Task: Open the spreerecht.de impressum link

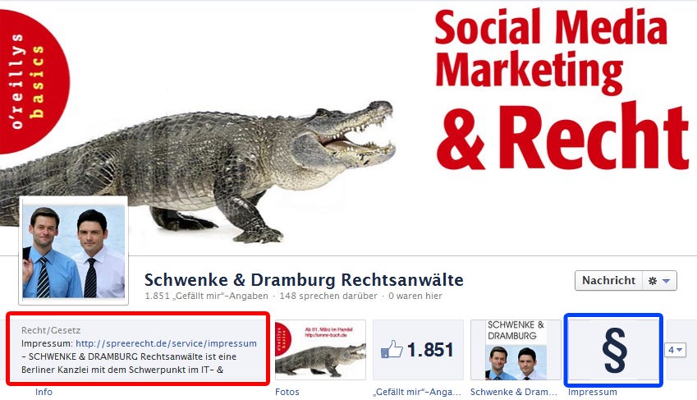Action: [166, 343]
